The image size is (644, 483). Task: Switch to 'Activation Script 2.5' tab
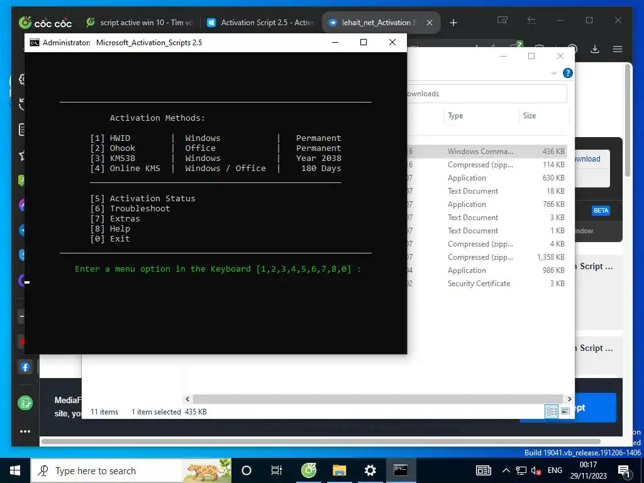tap(261, 23)
